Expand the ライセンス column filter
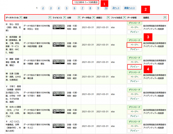This screenshot has height=134, width=173. [x=64, y=18]
